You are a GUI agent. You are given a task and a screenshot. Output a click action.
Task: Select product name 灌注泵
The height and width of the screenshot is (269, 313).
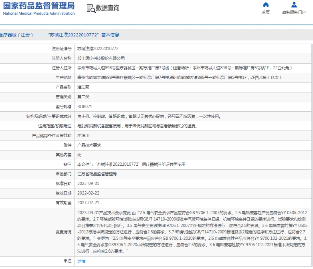83,87
